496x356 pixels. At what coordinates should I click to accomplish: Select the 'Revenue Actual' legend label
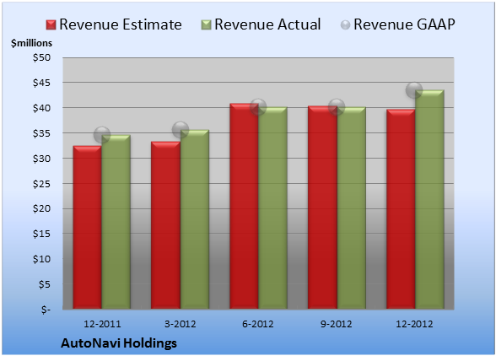pyautogui.click(x=267, y=24)
